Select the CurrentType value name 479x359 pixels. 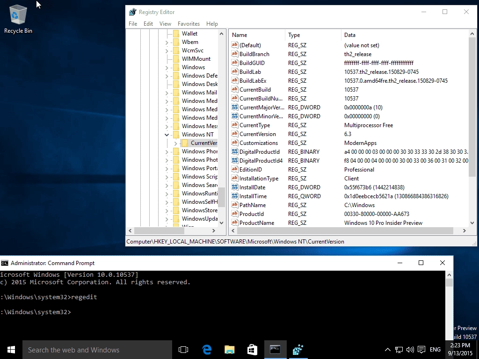point(254,125)
